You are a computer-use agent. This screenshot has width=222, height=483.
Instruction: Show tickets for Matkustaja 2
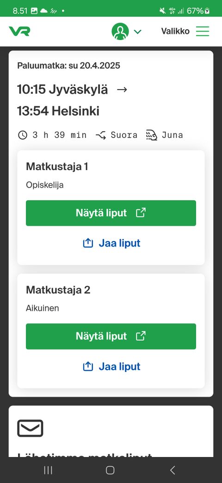pyautogui.click(x=111, y=336)
